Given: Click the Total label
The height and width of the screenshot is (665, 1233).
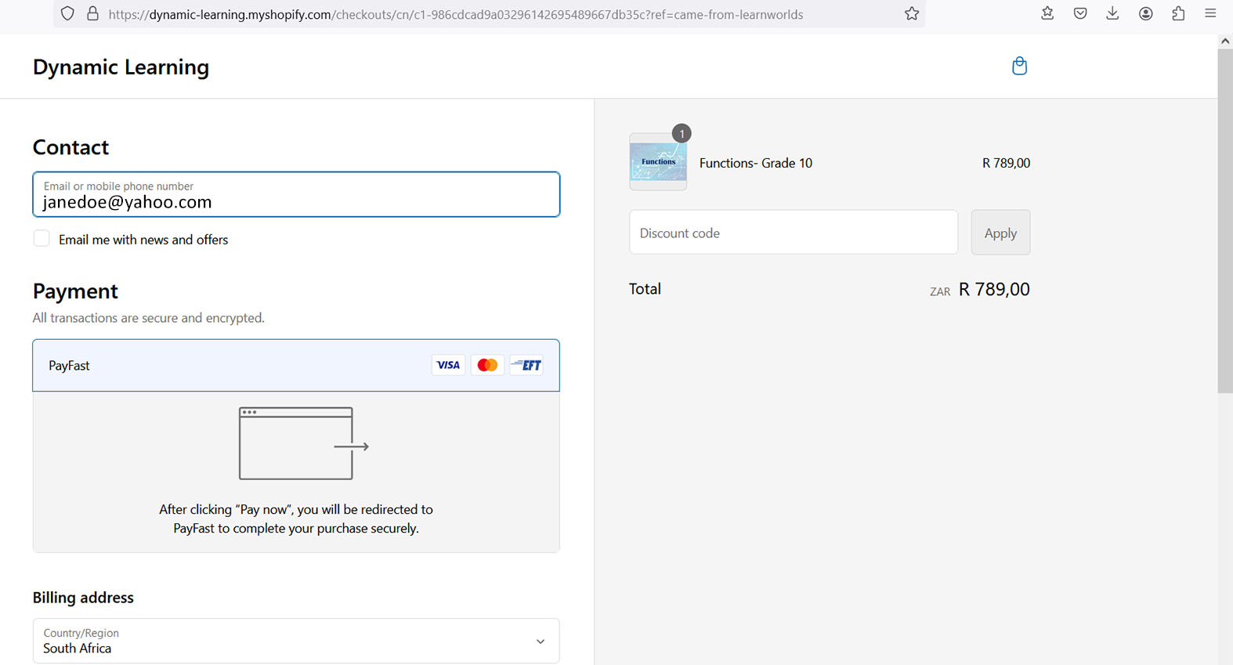Looking at the screenshot, I should [645, 289].
